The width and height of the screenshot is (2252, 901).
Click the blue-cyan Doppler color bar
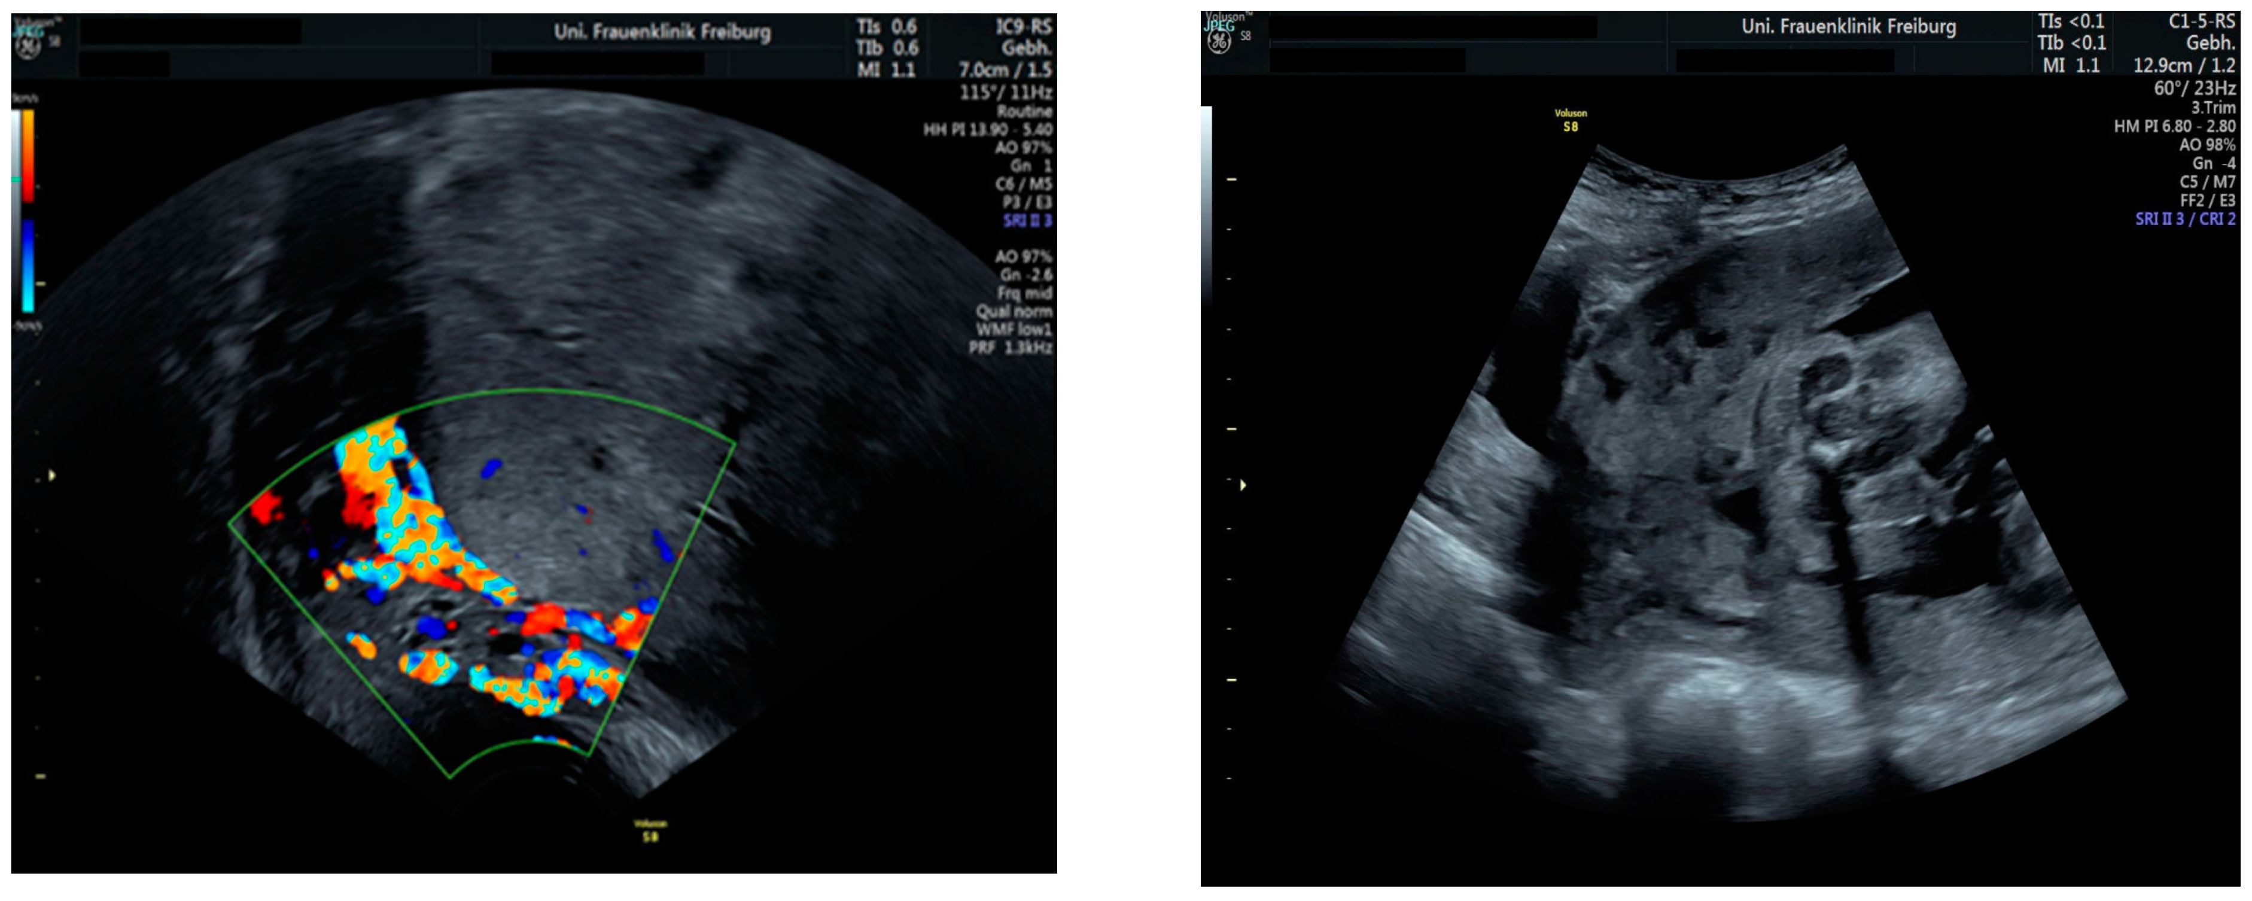click(x=28, y=266)
